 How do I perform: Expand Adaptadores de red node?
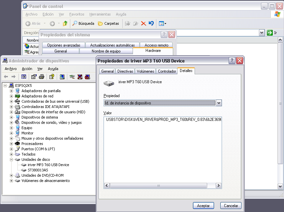[11, 96]
